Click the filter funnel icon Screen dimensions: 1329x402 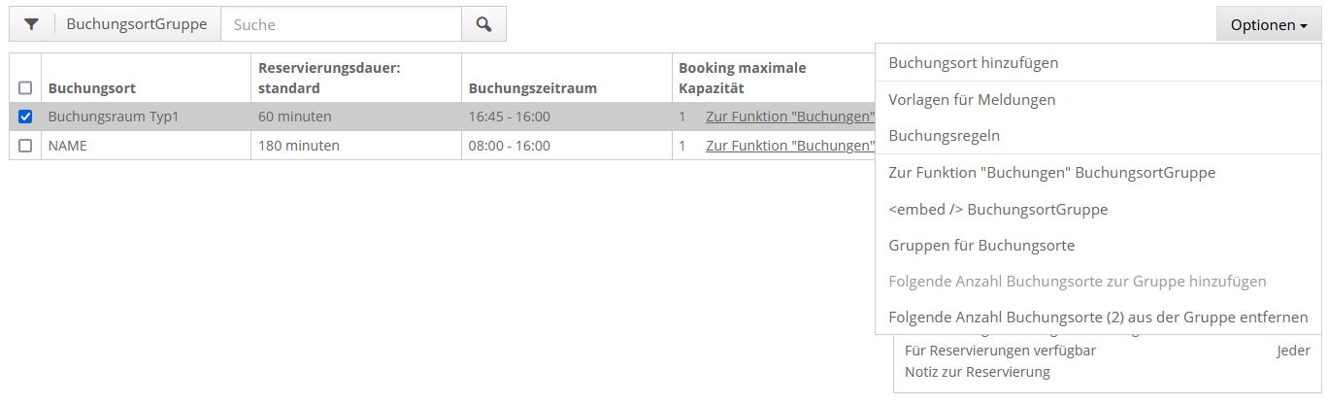coord(32,25)
